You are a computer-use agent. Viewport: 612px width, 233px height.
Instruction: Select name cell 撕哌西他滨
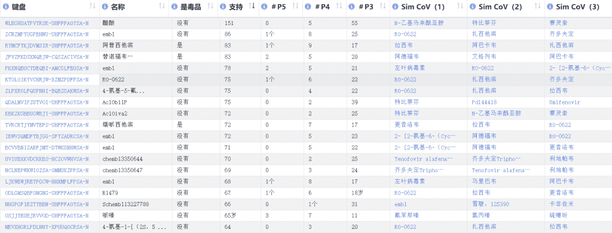pos(118,125)
